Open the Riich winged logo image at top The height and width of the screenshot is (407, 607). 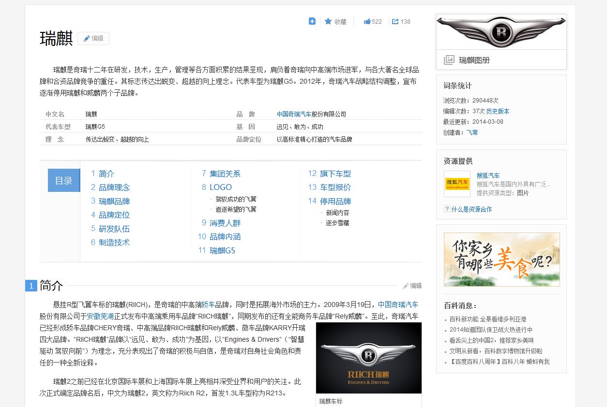coord(501,32)
